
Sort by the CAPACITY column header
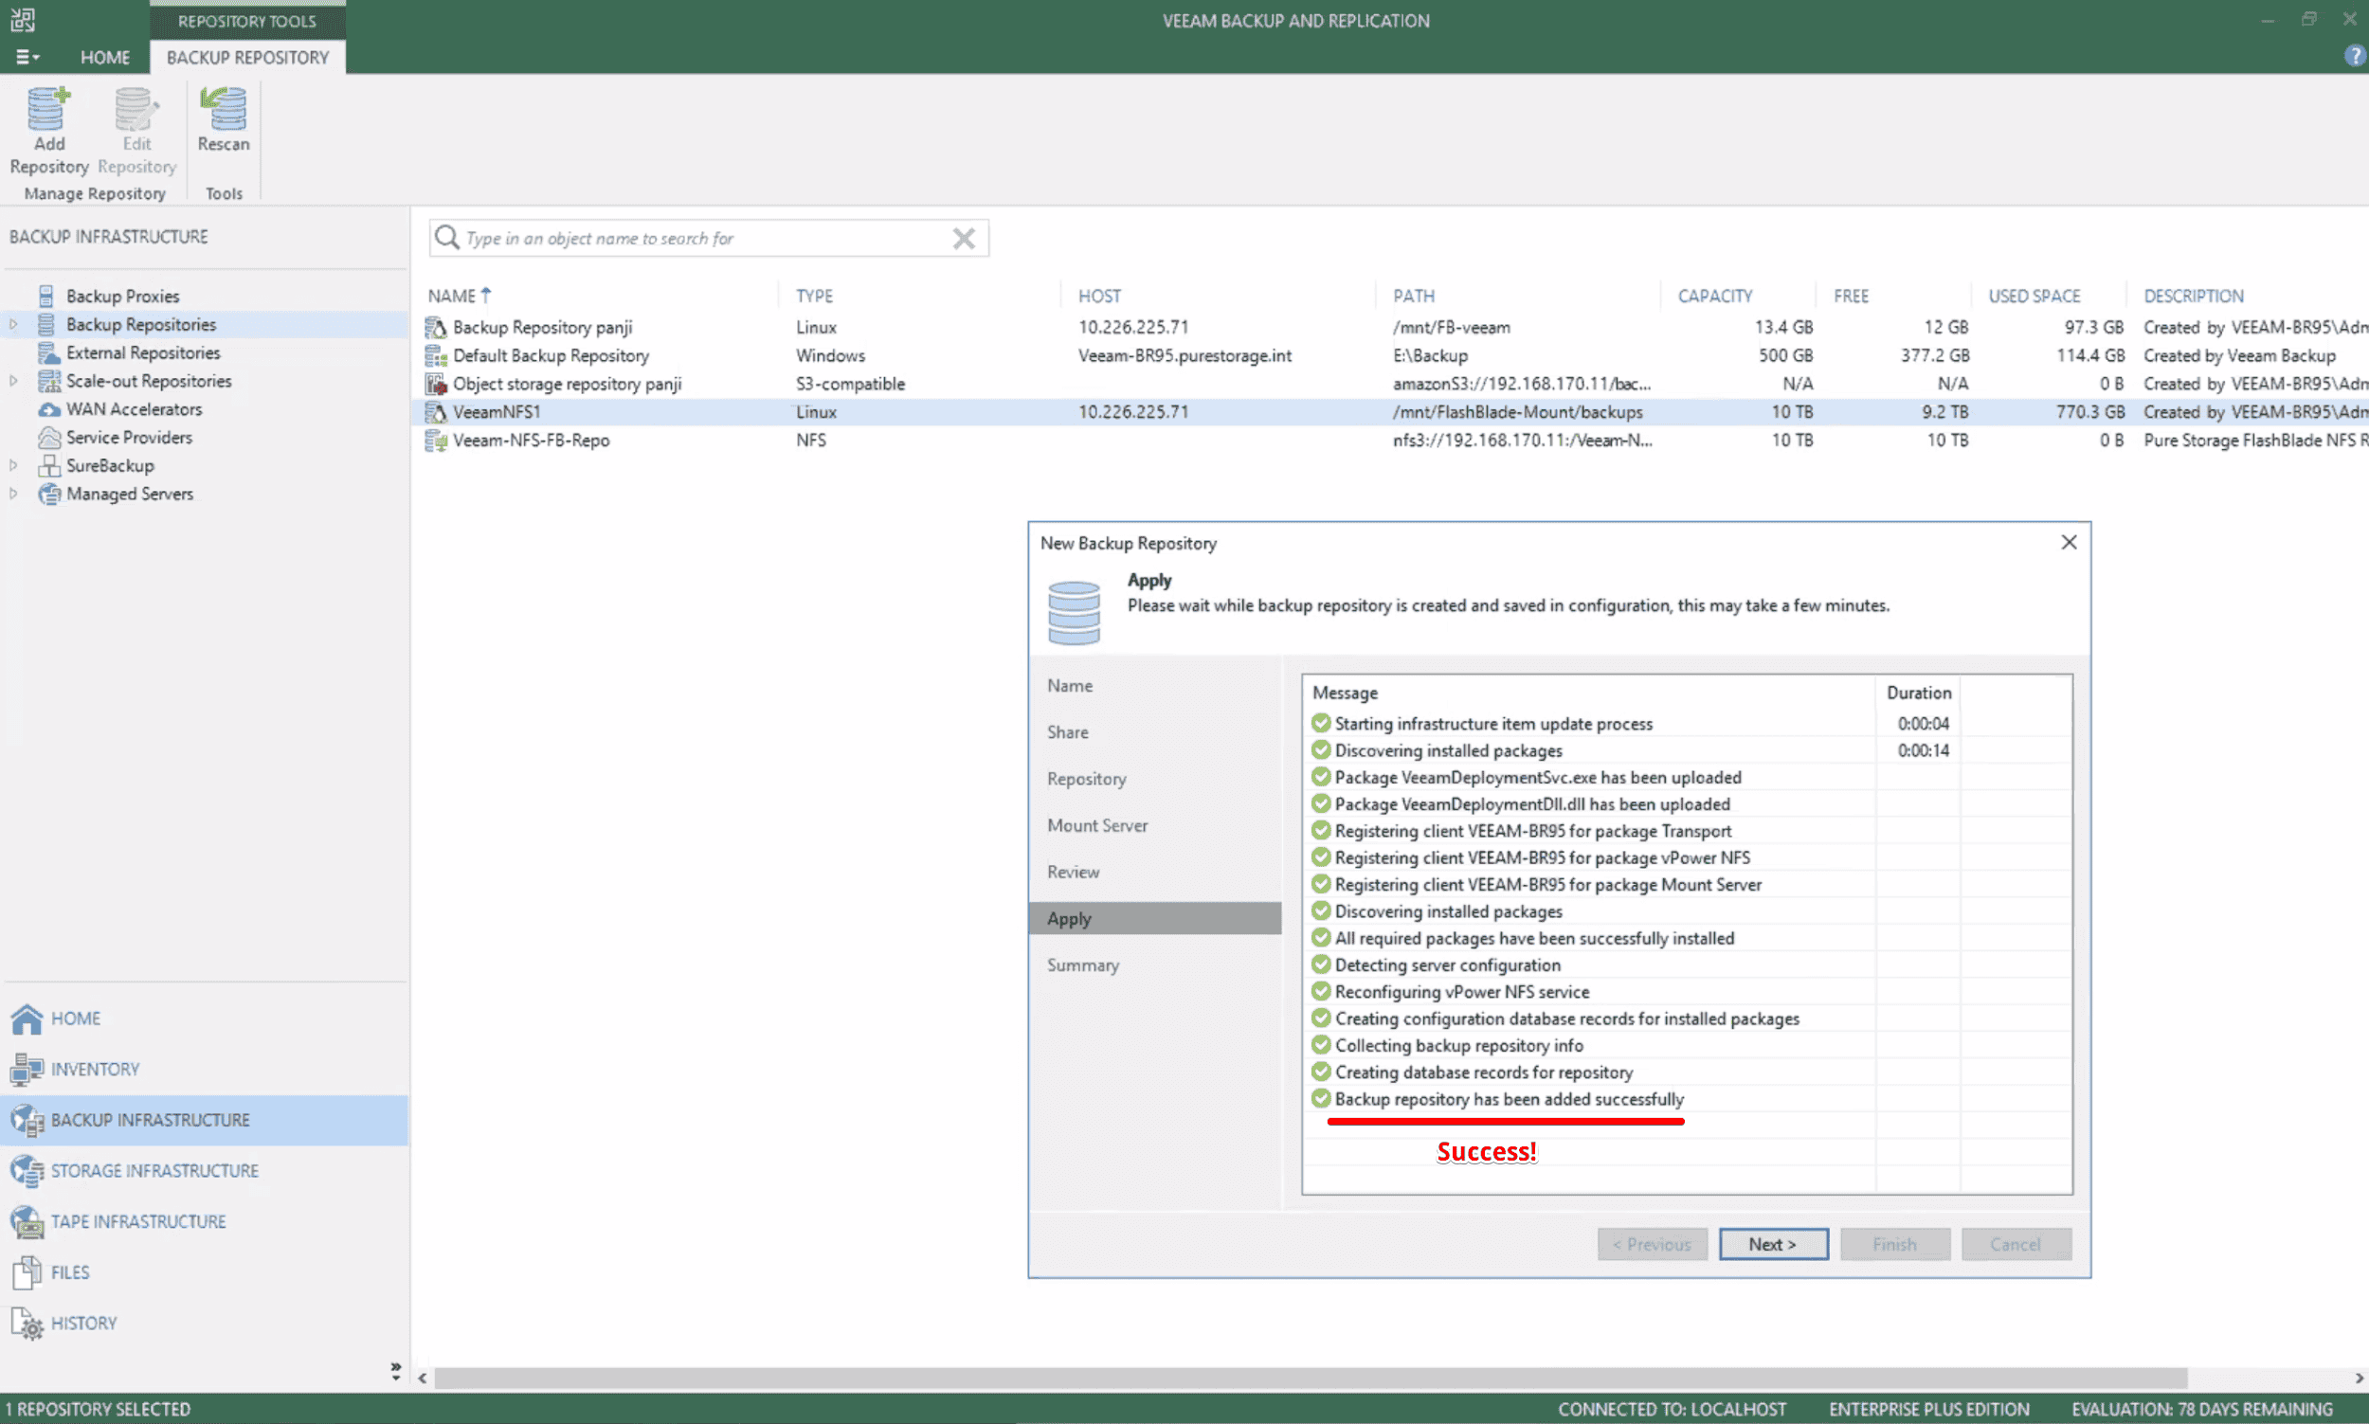click(1714, 296)
